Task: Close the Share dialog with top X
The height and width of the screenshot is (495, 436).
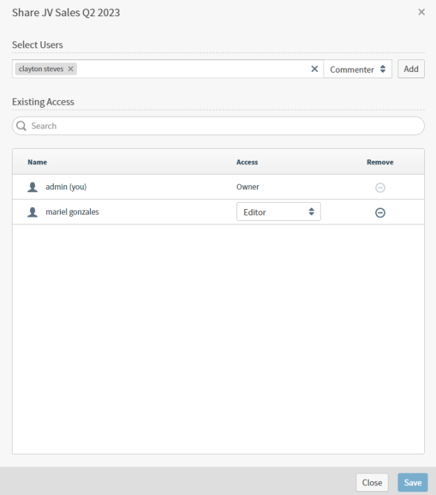Action: tap(421, 12)
